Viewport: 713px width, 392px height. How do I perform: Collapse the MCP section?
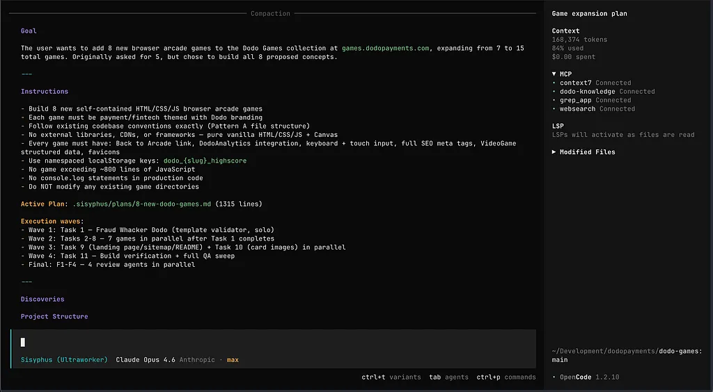pyautogui.click(x=555, y=74)
